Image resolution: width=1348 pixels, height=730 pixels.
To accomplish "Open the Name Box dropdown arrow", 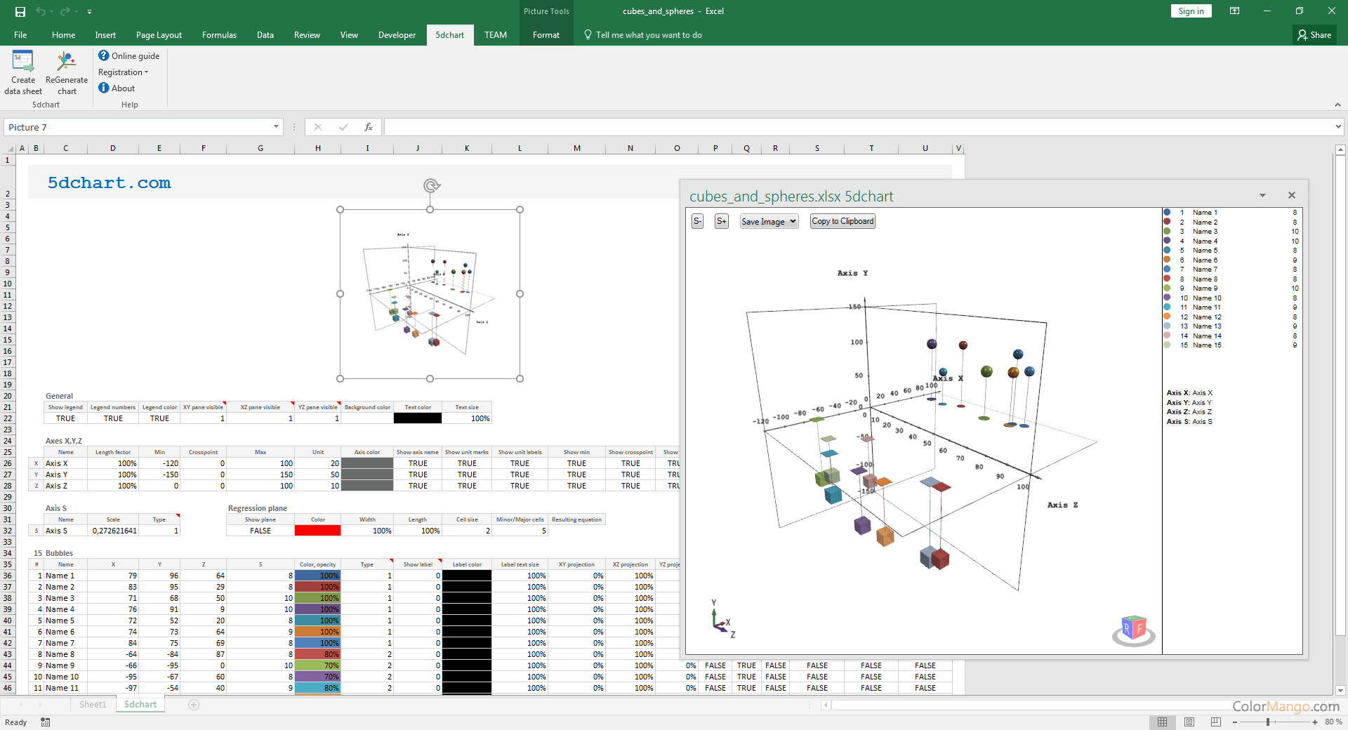I will 276,127.
